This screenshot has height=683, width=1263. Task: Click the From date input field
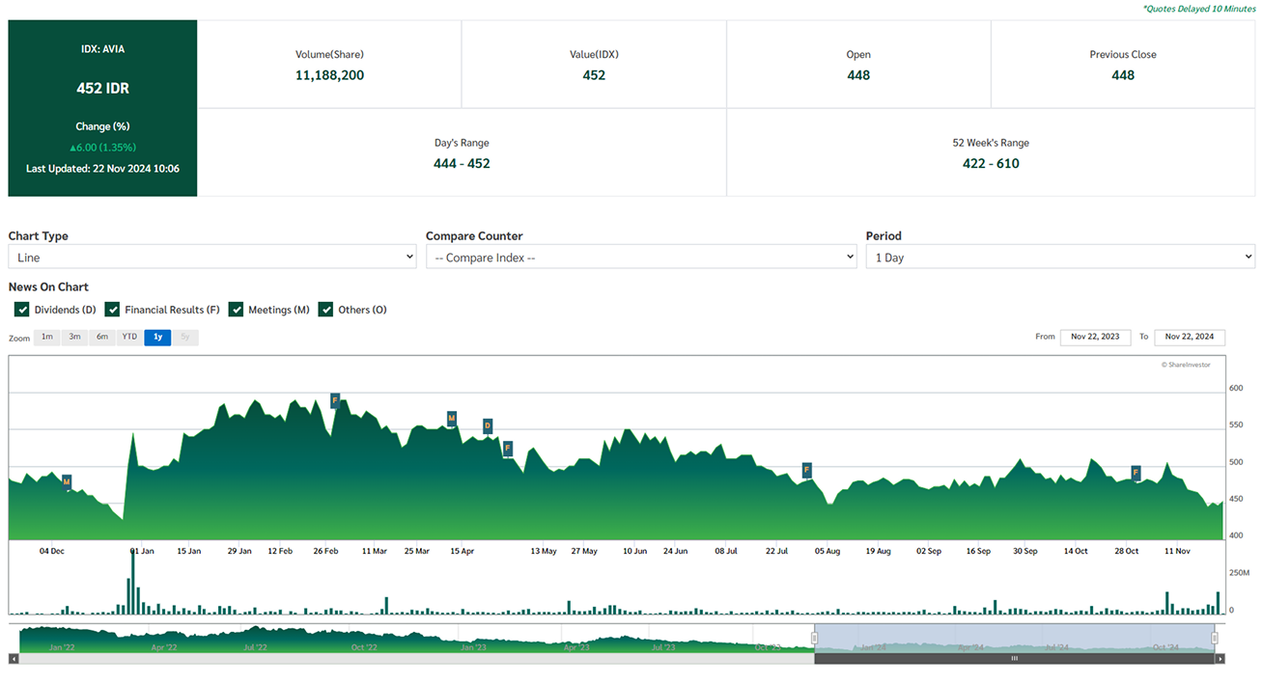click(1095, 337)
